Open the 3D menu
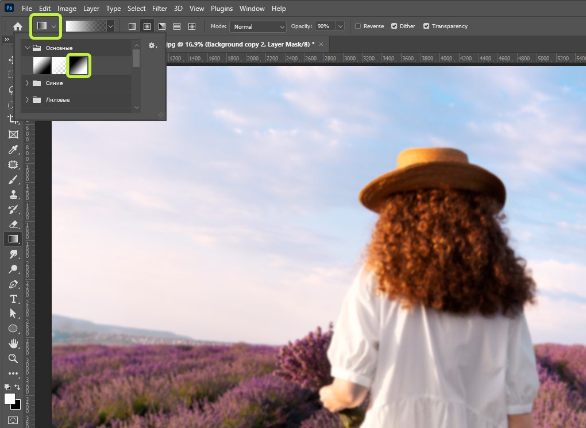Screen dimensions: 586x428 pyautogui.click(x=178, y=8)
